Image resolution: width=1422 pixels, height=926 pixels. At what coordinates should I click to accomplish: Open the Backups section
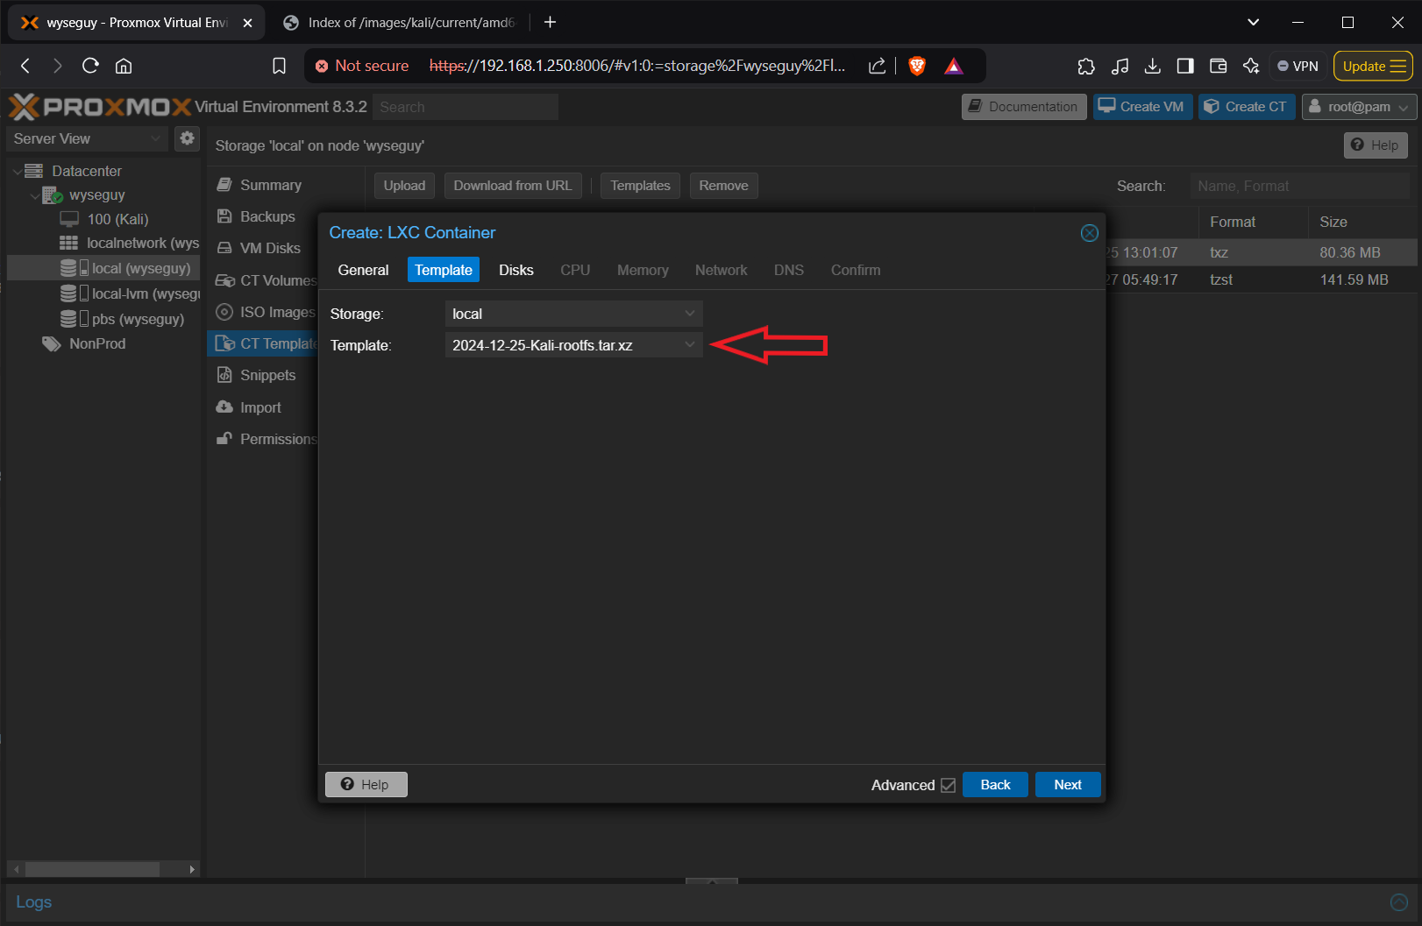click(x=267, y=216)
